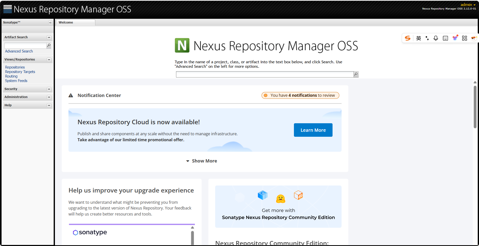Click the main page vertical scrollbar
The width and height of the screenshot is (479, 246).
tap(475, 107)
